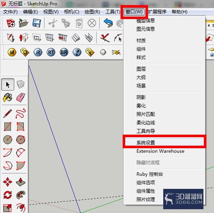214x213 pixels.
Task: Click the Cut scissors icon
Action: pos(53,23)
